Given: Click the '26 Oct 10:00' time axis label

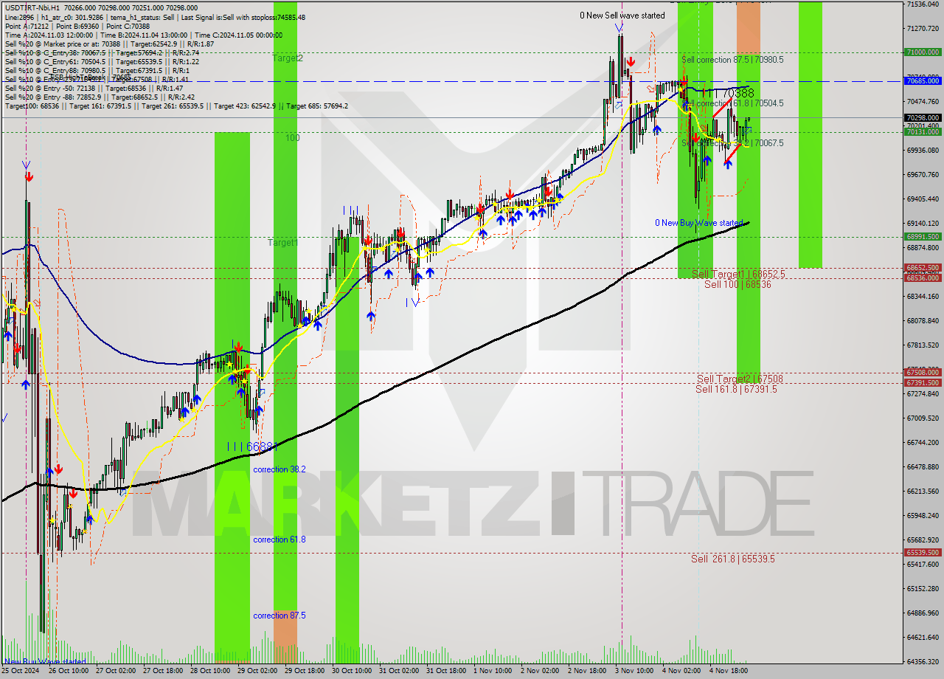Looking at the screenshot, I should coord(69,671).
